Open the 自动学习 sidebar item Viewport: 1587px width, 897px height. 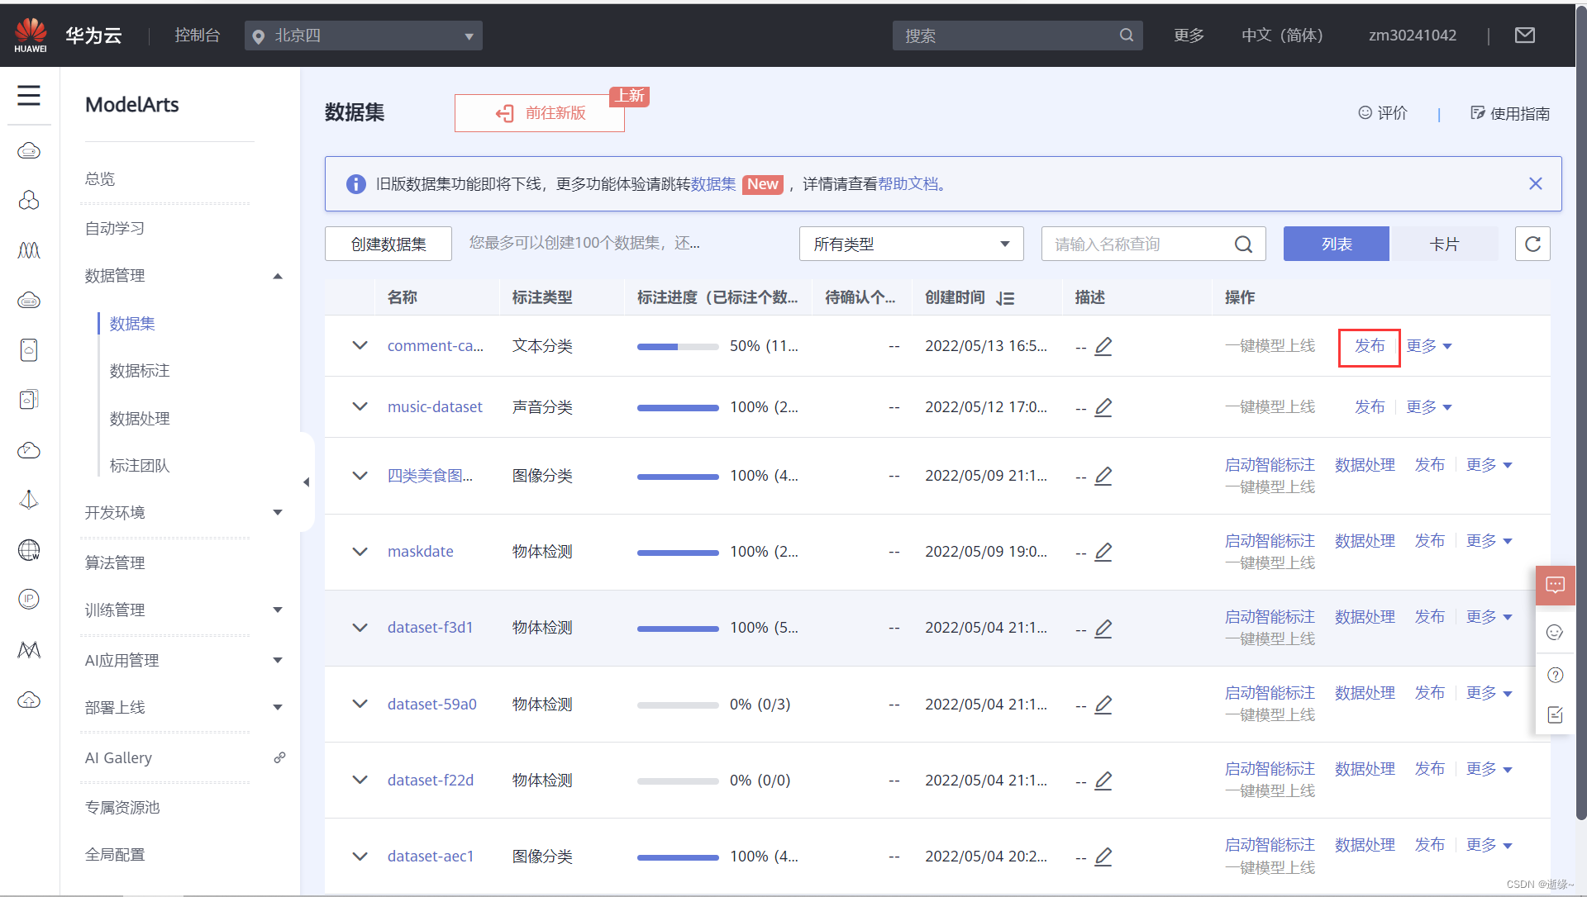(x=115, y=228)
